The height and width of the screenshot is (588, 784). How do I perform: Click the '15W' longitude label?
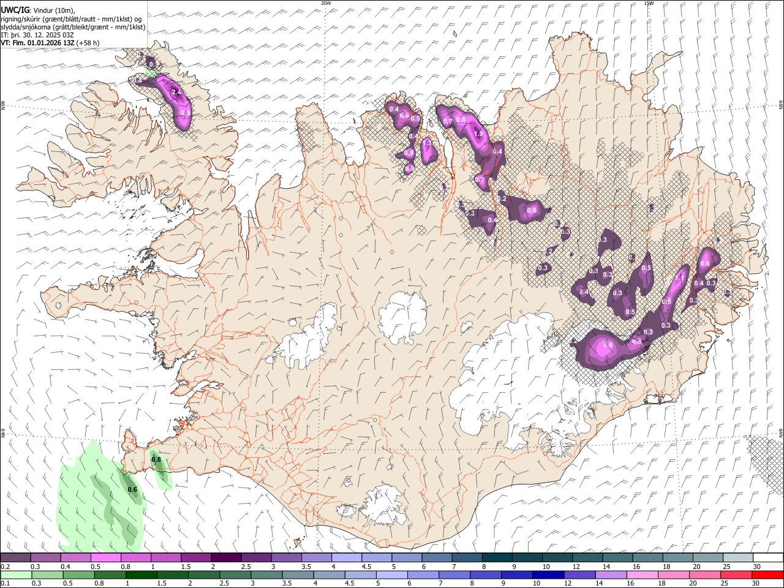[649, 3]
